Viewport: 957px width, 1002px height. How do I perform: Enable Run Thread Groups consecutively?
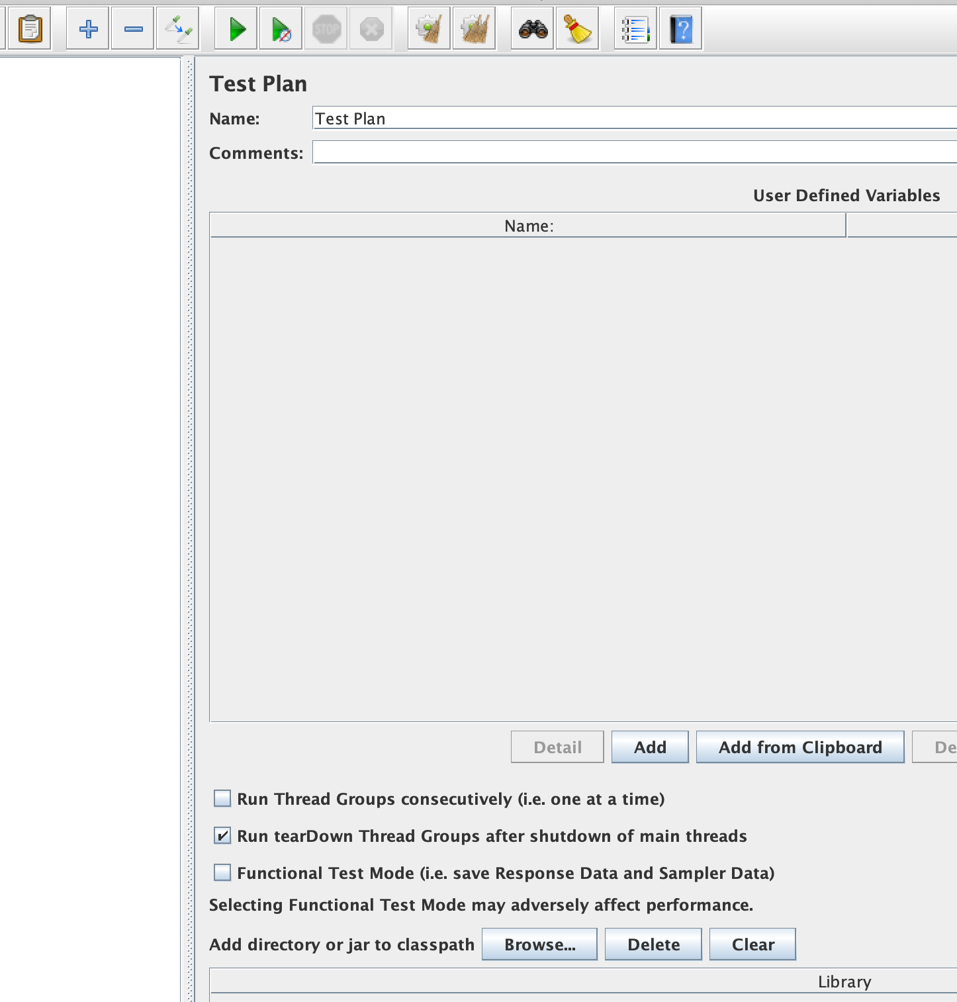222,799
